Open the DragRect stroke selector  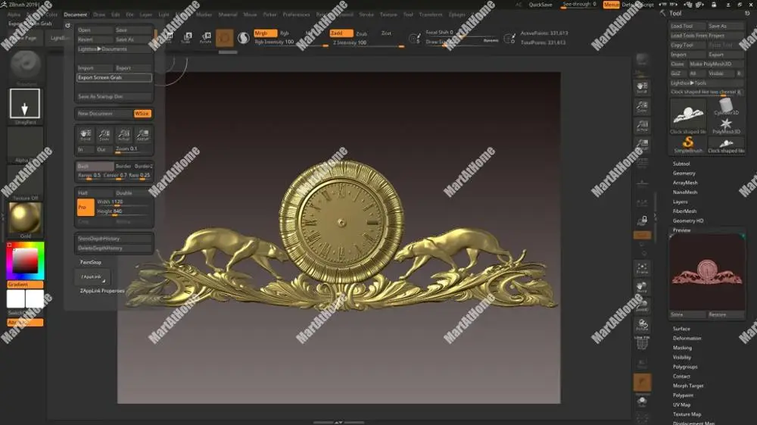click(25, 103)
